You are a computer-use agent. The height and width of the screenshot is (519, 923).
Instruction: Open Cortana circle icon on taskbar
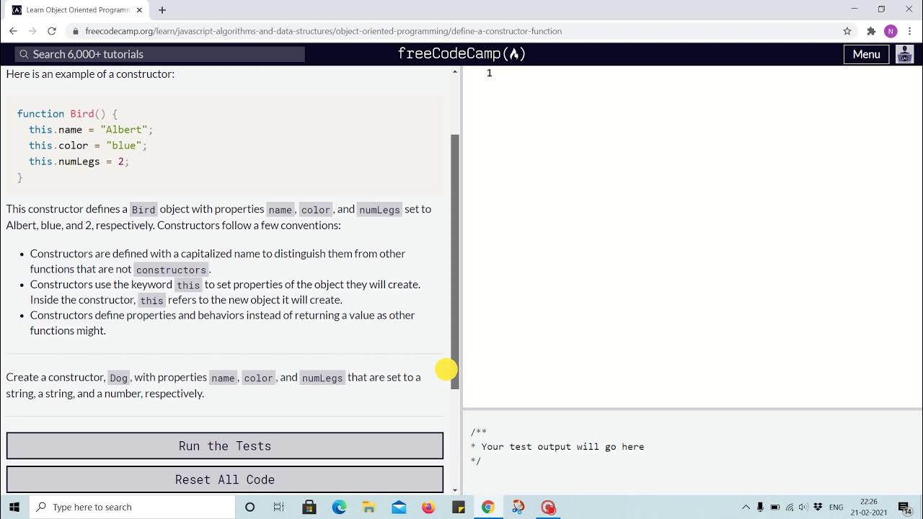[x=249, y=507]
